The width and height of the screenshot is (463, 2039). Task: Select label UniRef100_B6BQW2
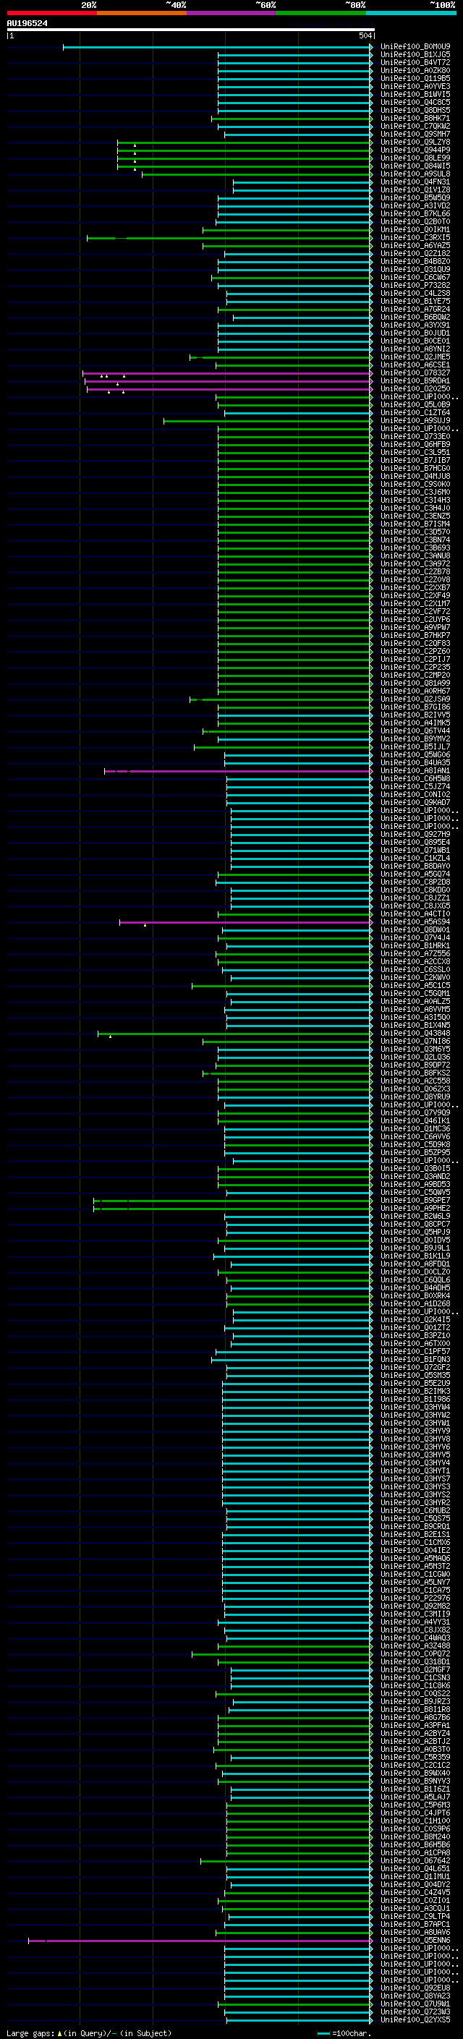(415, 317)
